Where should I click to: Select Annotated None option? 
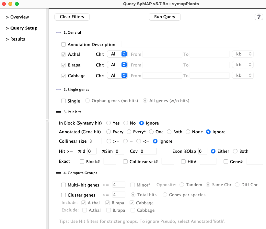point(188,132)
